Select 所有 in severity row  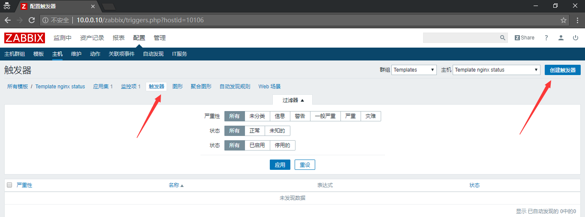point(235,116)
